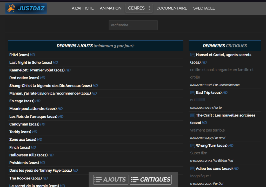The image size is (266, 187).
Task: Click comment icon beside Adieu les cons
Action: pos(192,169)
